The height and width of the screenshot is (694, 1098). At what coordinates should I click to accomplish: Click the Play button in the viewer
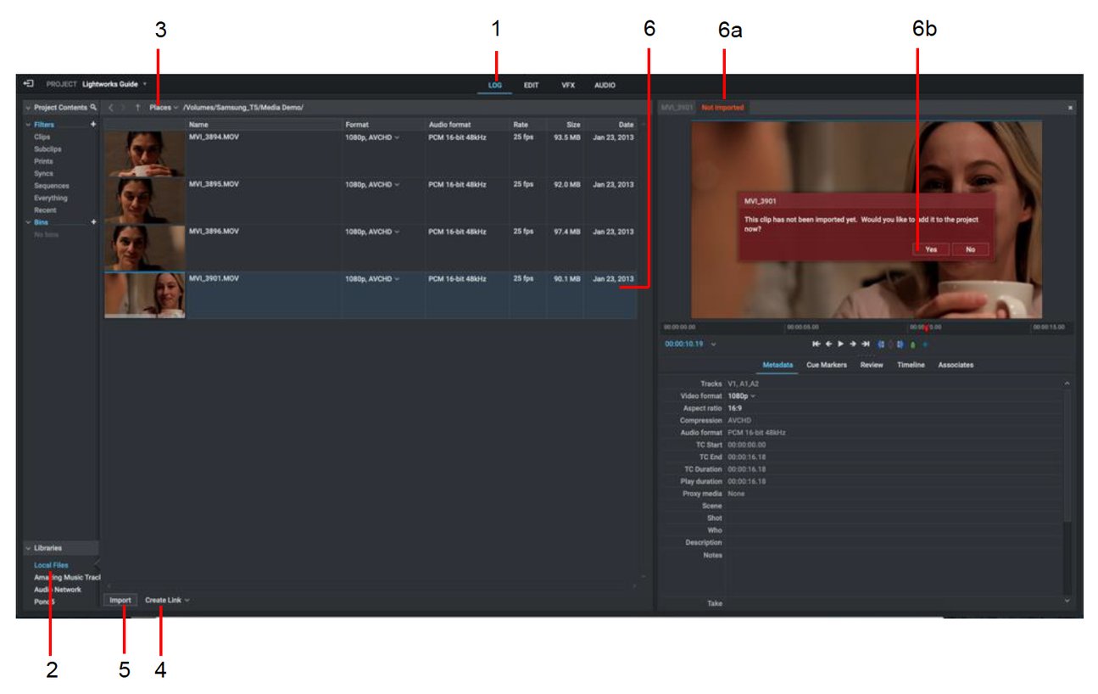point(840,344)
